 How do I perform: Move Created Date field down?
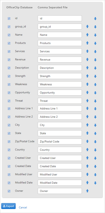pos(95,167)
